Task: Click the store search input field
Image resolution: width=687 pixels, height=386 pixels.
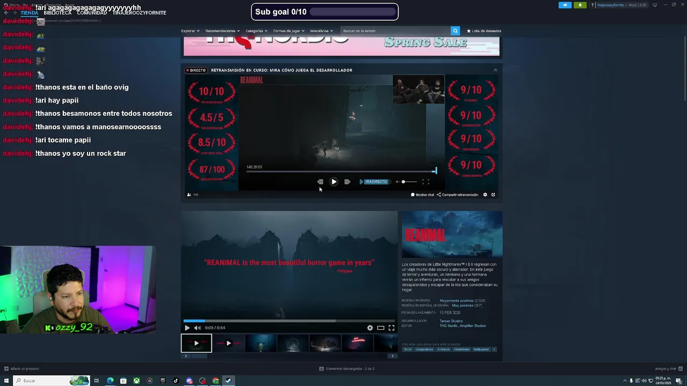Action: point(396,31)
